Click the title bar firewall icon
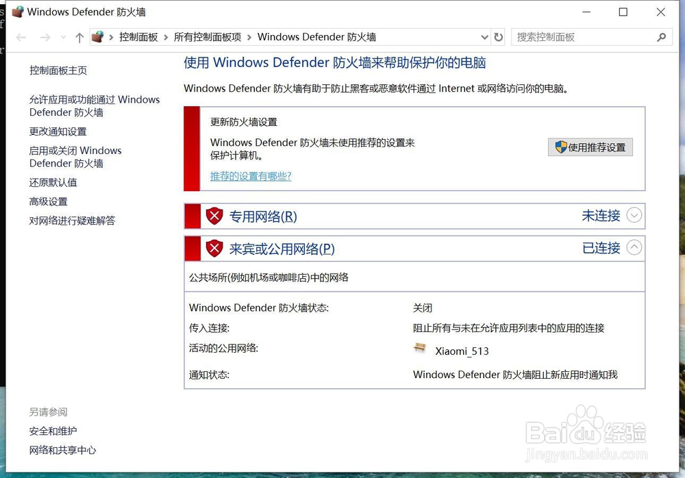685x478 pixels. tap(18, 12)
